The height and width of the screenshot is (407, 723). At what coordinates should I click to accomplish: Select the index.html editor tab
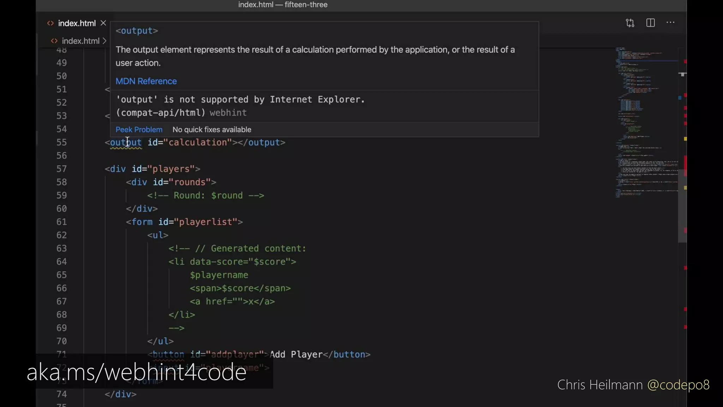[x=77, y=23]
